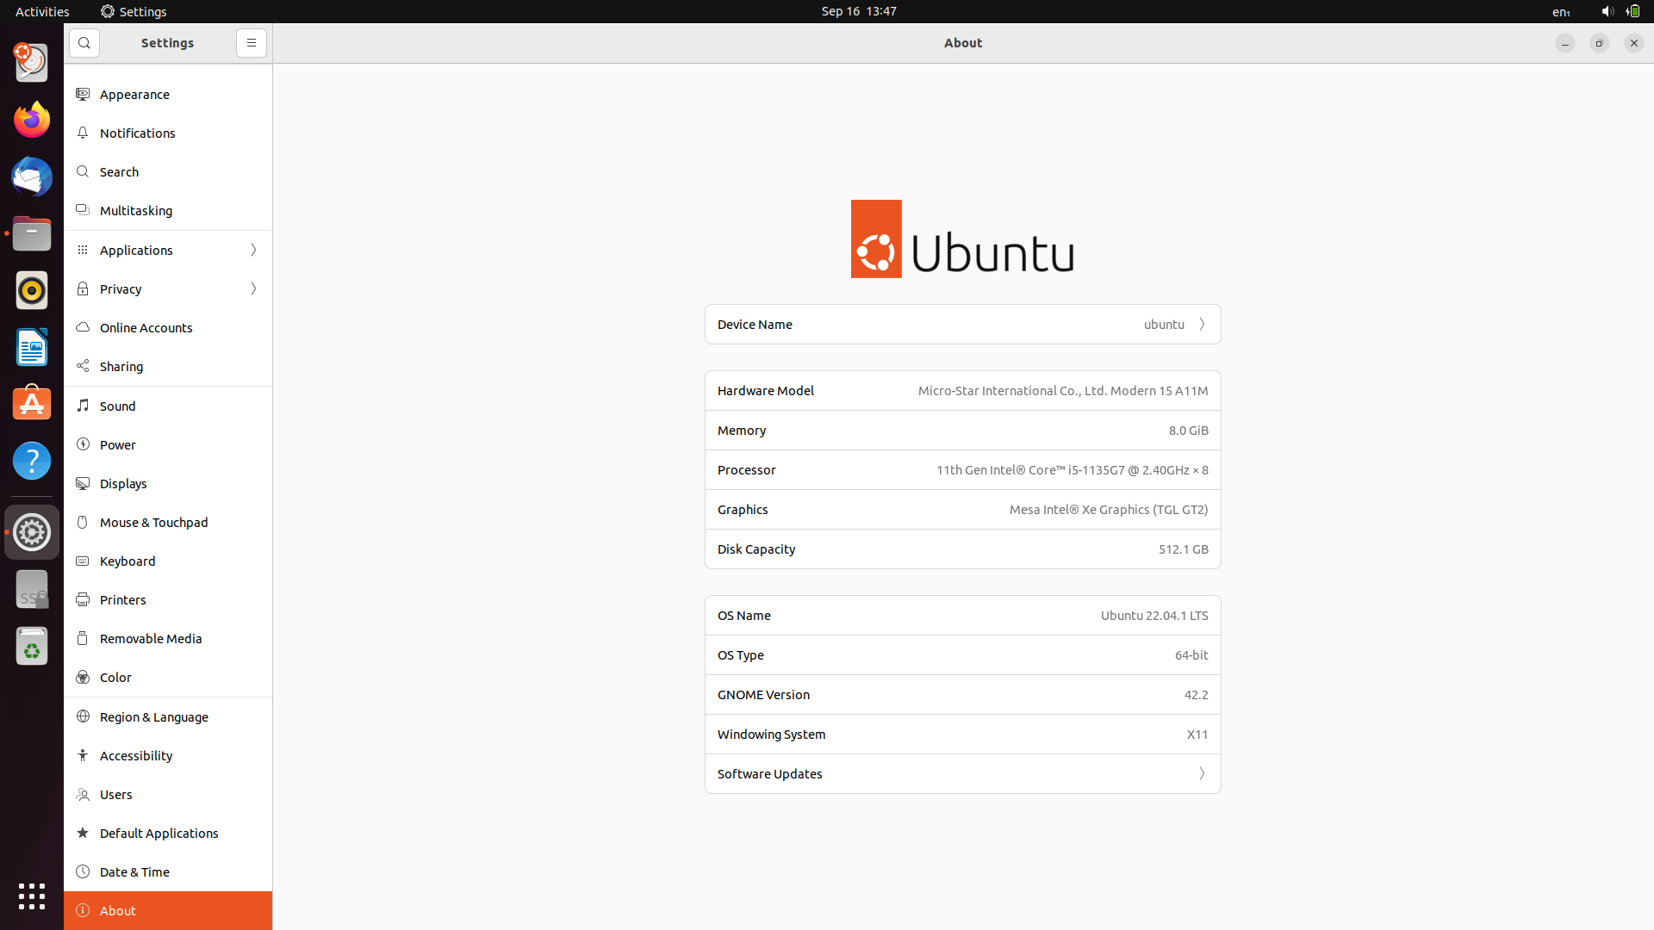The height and width of the screenshot is (930, 1654).
Task: Open Trash from the dock
Action: click(32, 646)
